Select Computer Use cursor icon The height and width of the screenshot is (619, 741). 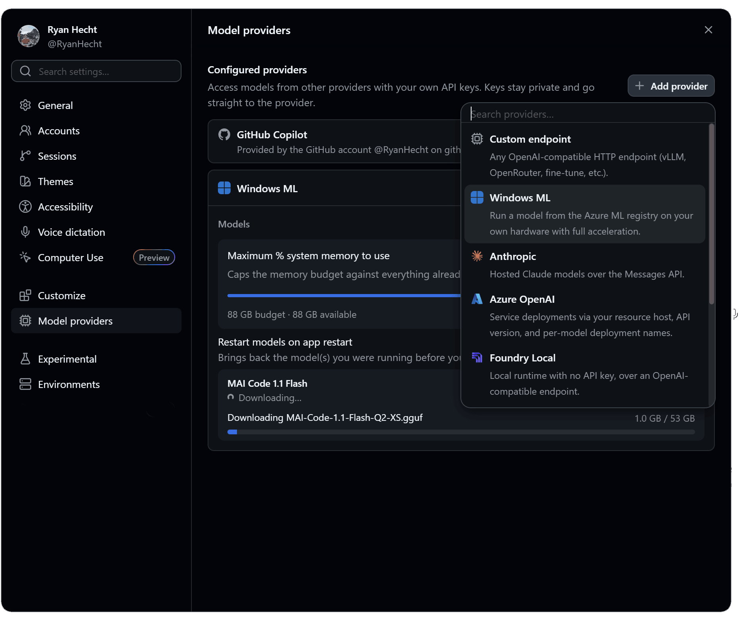(x=25, y=258)
